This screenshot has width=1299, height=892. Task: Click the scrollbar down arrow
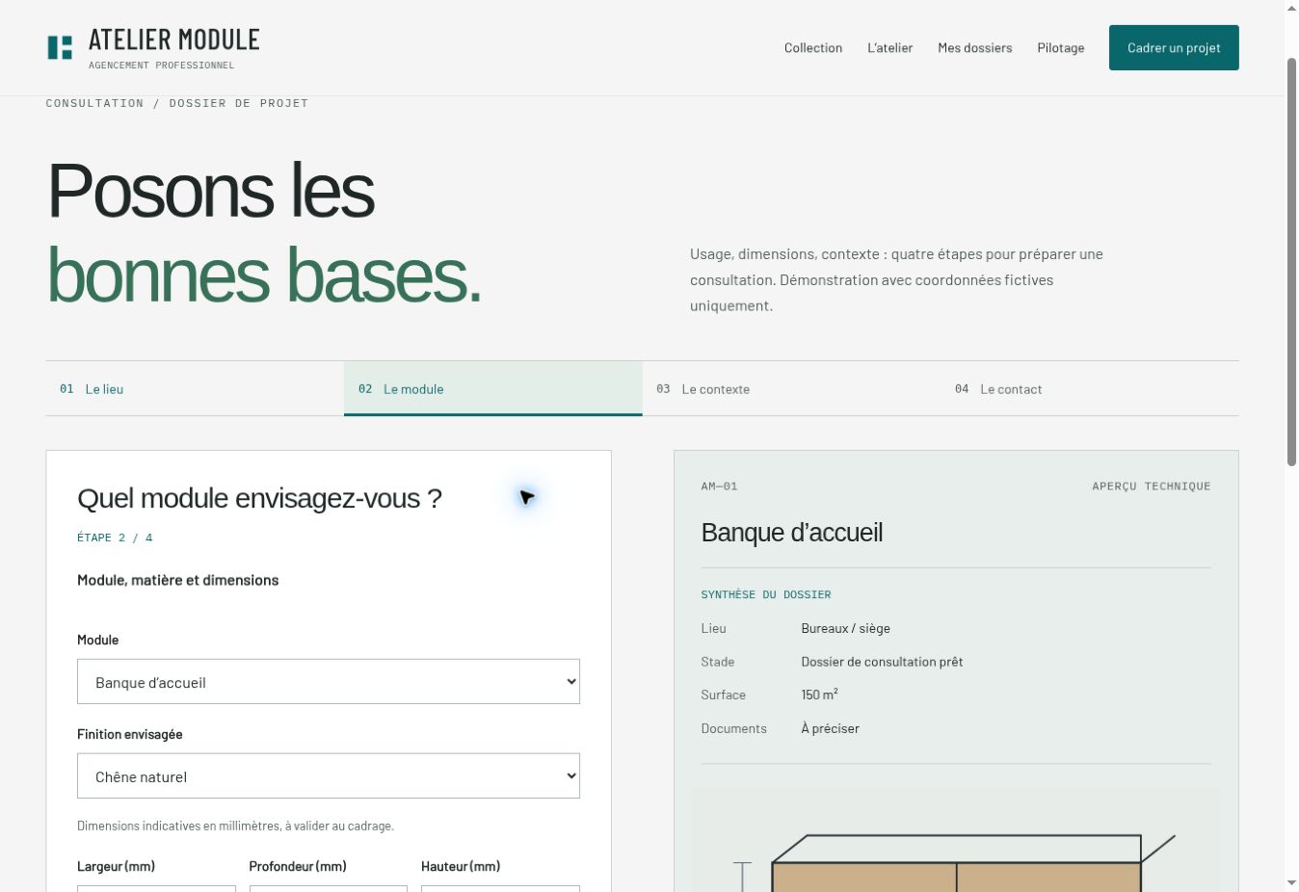click(1291, 882)
